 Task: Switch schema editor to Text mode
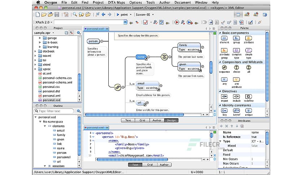(128, 120)
